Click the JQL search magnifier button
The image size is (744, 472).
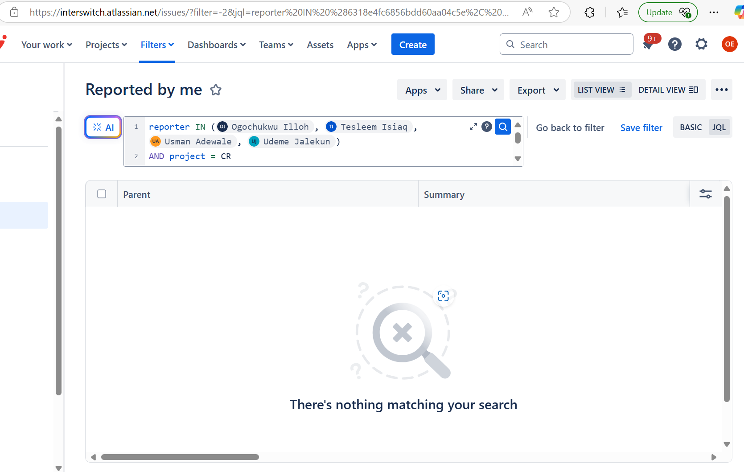point(503,127)
